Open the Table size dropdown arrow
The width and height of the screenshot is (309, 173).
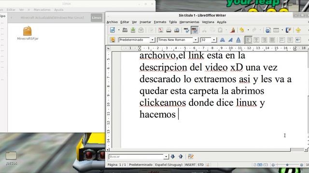click(282, 30)
